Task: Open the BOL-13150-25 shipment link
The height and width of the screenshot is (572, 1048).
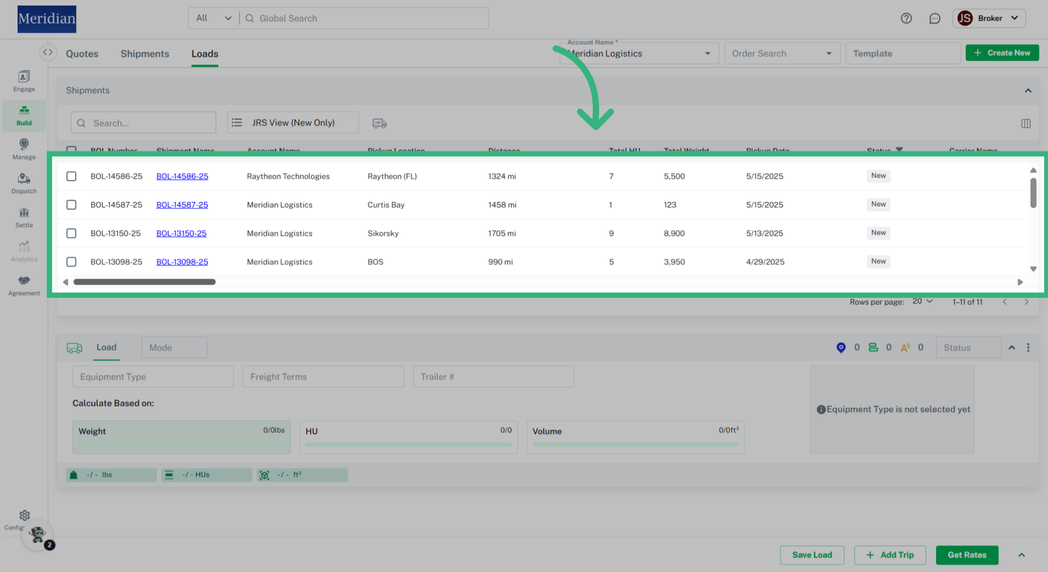Action: pos(181,234)
